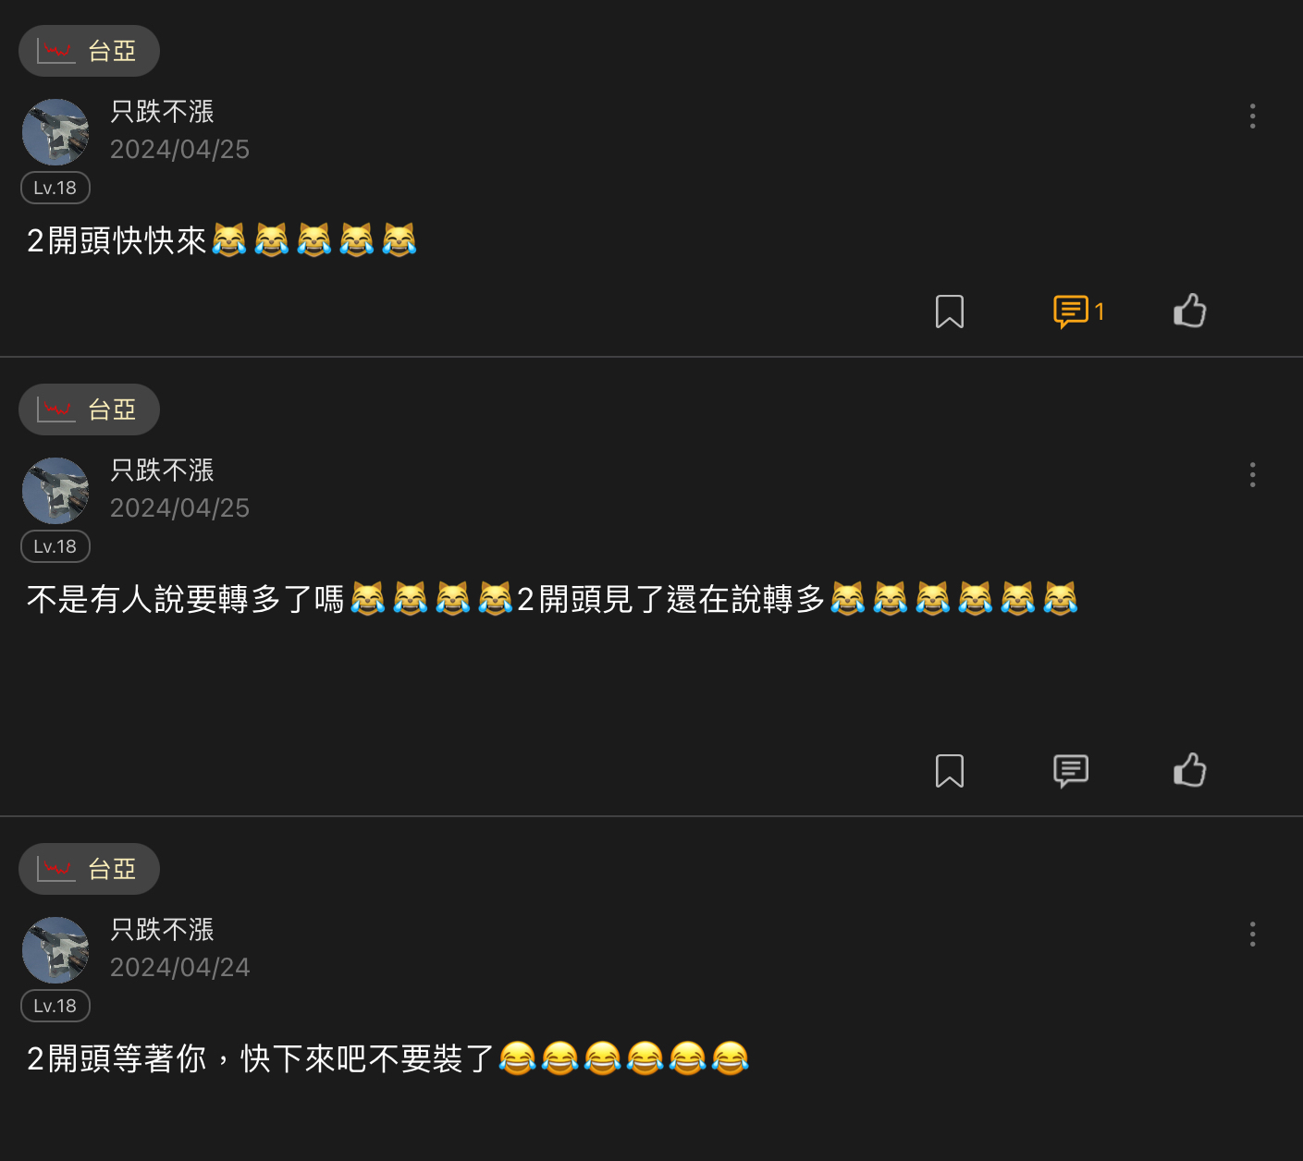Image resolution: width=1303 pixels, height=1161 pixels.
Task: Like the first post from 只跌不漲
Action: click(x=1190, y=311)
